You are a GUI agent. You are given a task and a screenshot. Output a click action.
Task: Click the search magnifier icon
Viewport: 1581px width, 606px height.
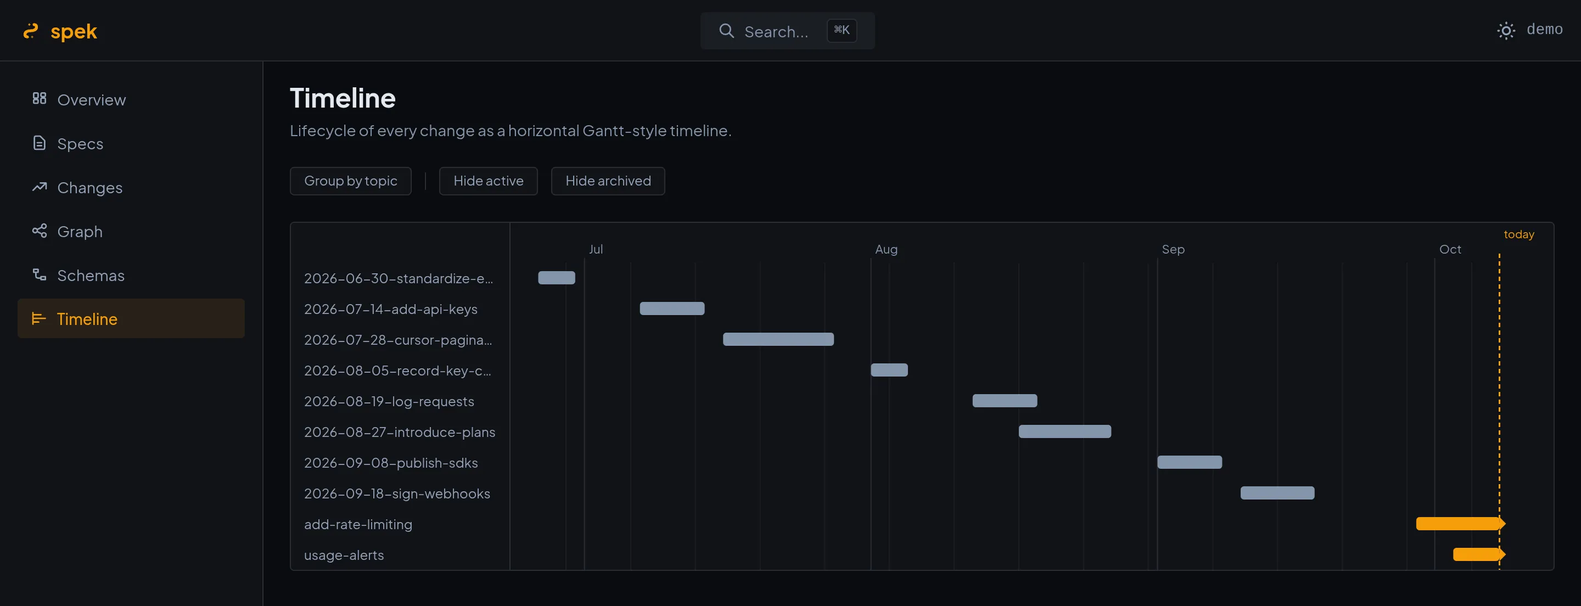coord(726,31)
